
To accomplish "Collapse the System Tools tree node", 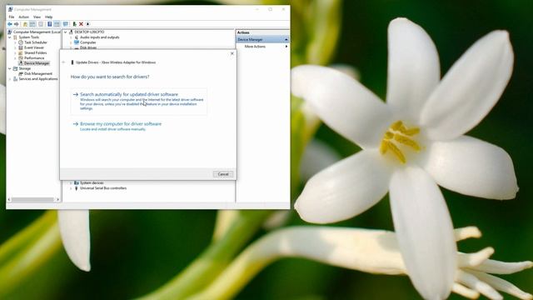I will (9, 37).
